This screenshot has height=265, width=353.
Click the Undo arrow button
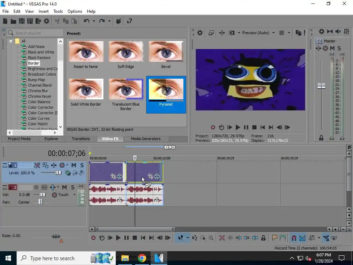click(x=87, y=21)
